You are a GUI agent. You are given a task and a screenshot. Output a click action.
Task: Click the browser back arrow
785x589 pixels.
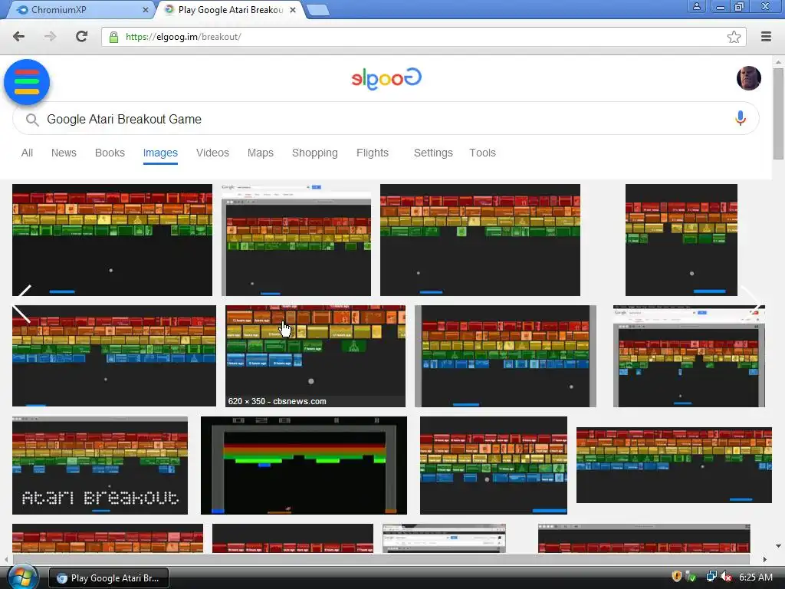click(x=18, y=37)
